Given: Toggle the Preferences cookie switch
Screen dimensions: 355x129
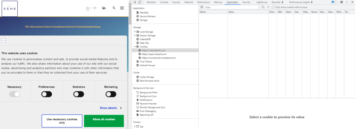Looking at the screenshot, I should [46, 94].
